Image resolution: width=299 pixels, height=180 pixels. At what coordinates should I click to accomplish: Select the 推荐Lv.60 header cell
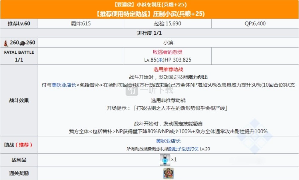click(19, 24)
